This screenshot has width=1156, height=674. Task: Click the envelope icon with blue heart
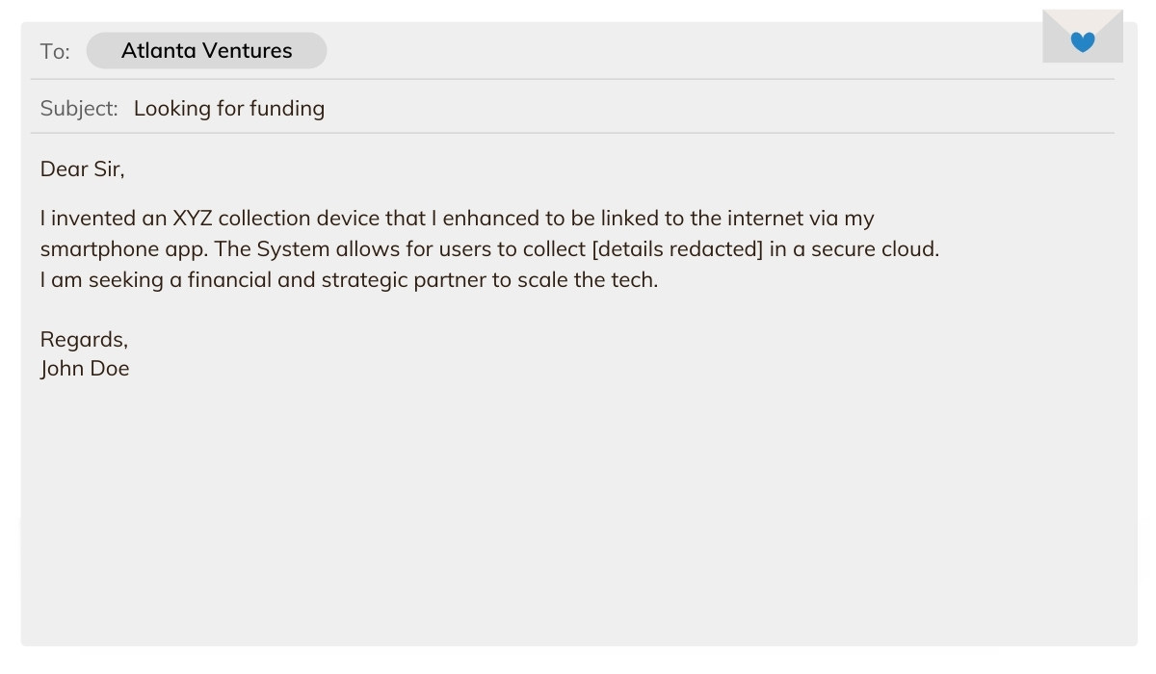tap(1083, 37)
